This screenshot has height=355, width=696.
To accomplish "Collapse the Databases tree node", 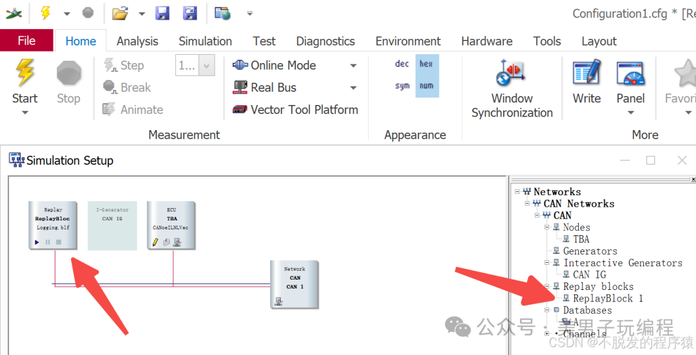I will [547, 310].
